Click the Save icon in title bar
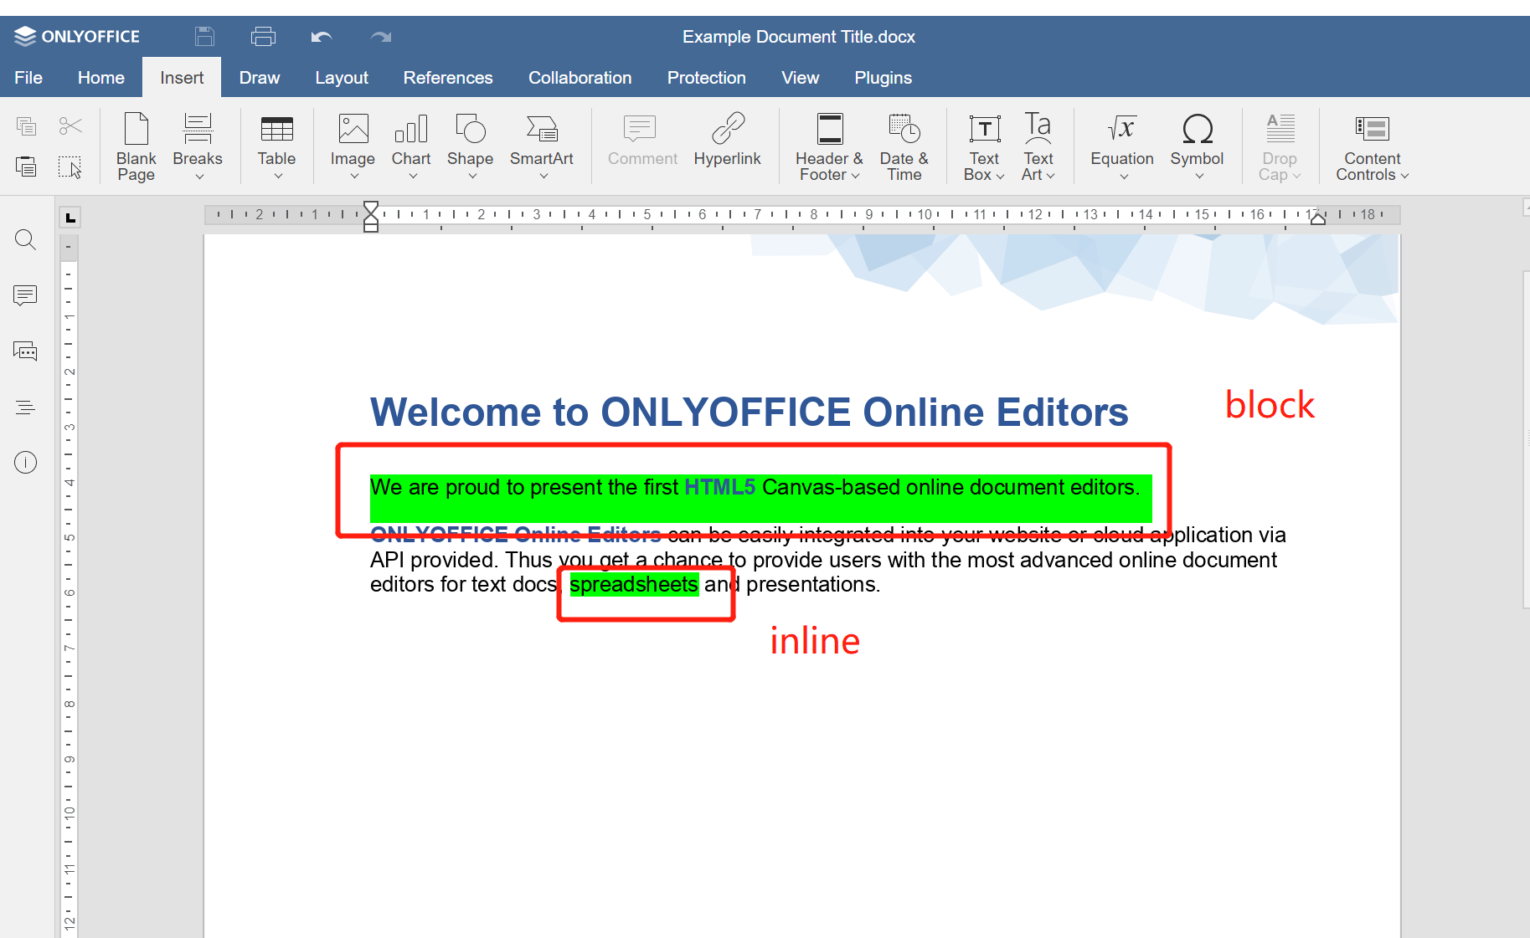The height and width of the screenshot is (938, 1530). click(x=204, y=36)
